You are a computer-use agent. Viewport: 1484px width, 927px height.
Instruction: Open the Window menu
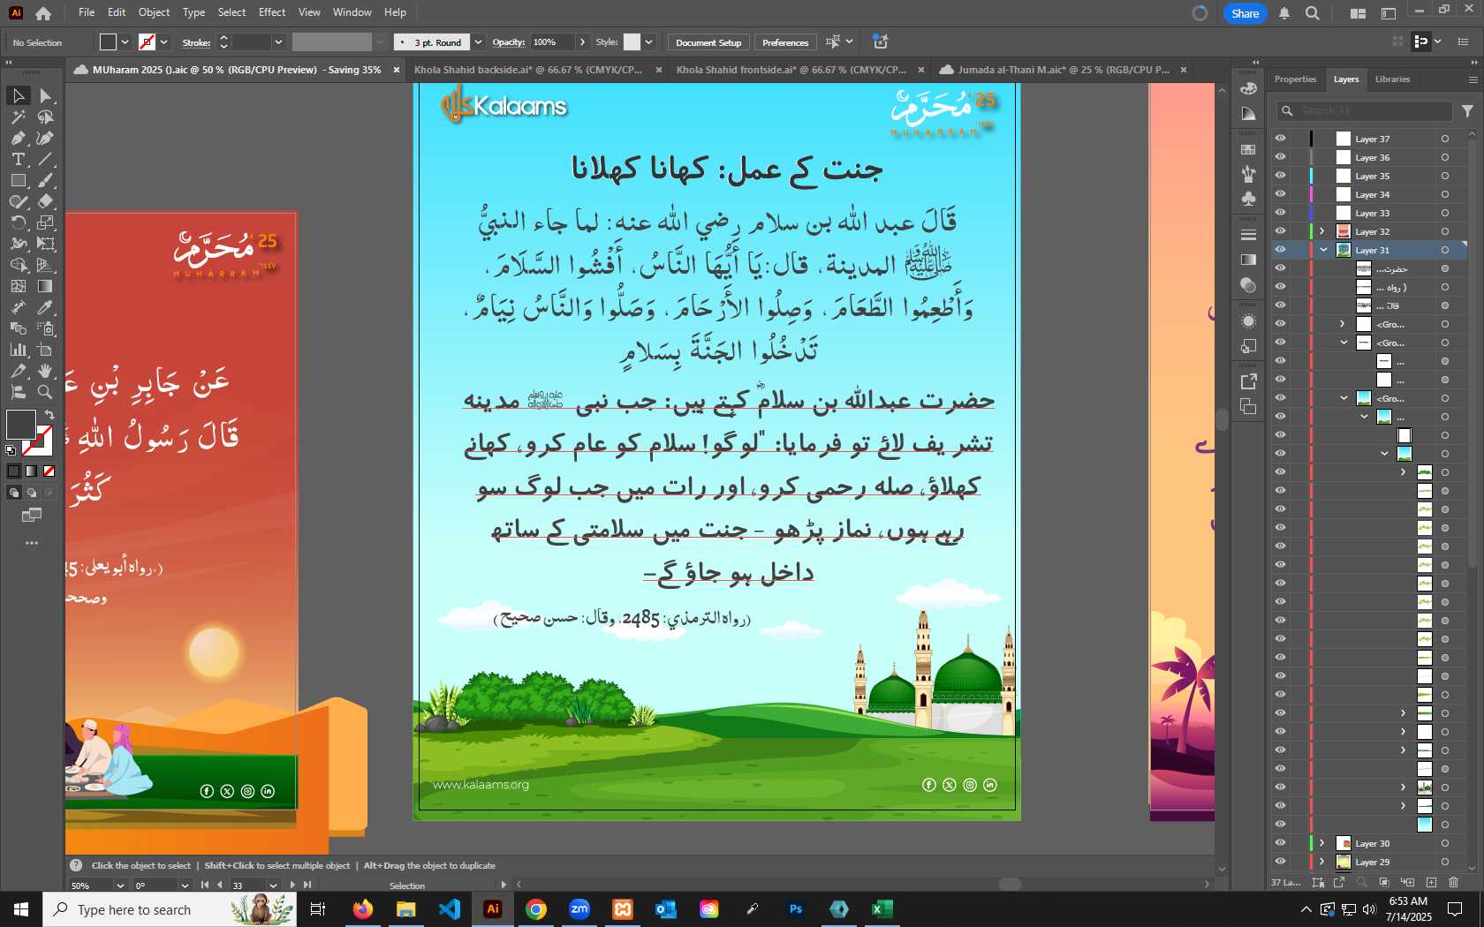pyautogui.click(x=352, y=12)
